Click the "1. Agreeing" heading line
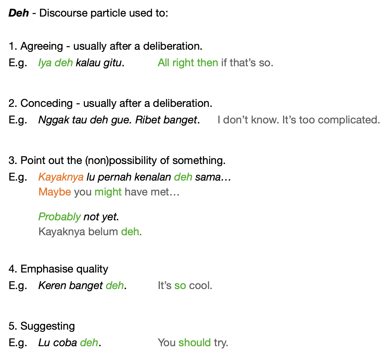The height and width of the screenshot is (360, 387). click(x=105, y=46)
